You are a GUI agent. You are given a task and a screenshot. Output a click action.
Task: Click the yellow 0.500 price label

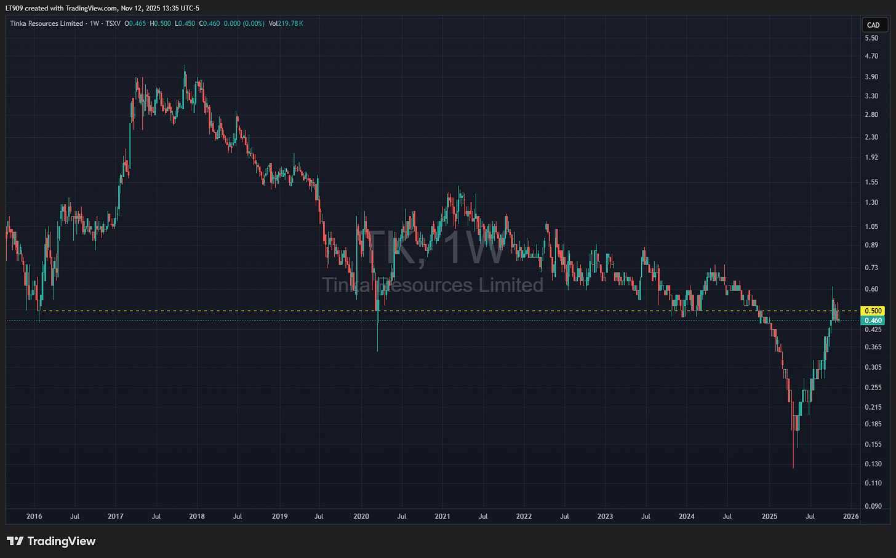873,311
